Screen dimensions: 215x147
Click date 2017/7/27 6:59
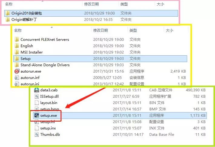point(126,96)
